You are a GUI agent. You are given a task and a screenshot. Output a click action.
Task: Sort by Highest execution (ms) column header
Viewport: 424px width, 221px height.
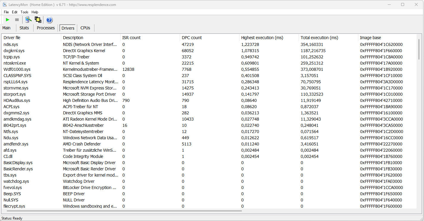262,38
